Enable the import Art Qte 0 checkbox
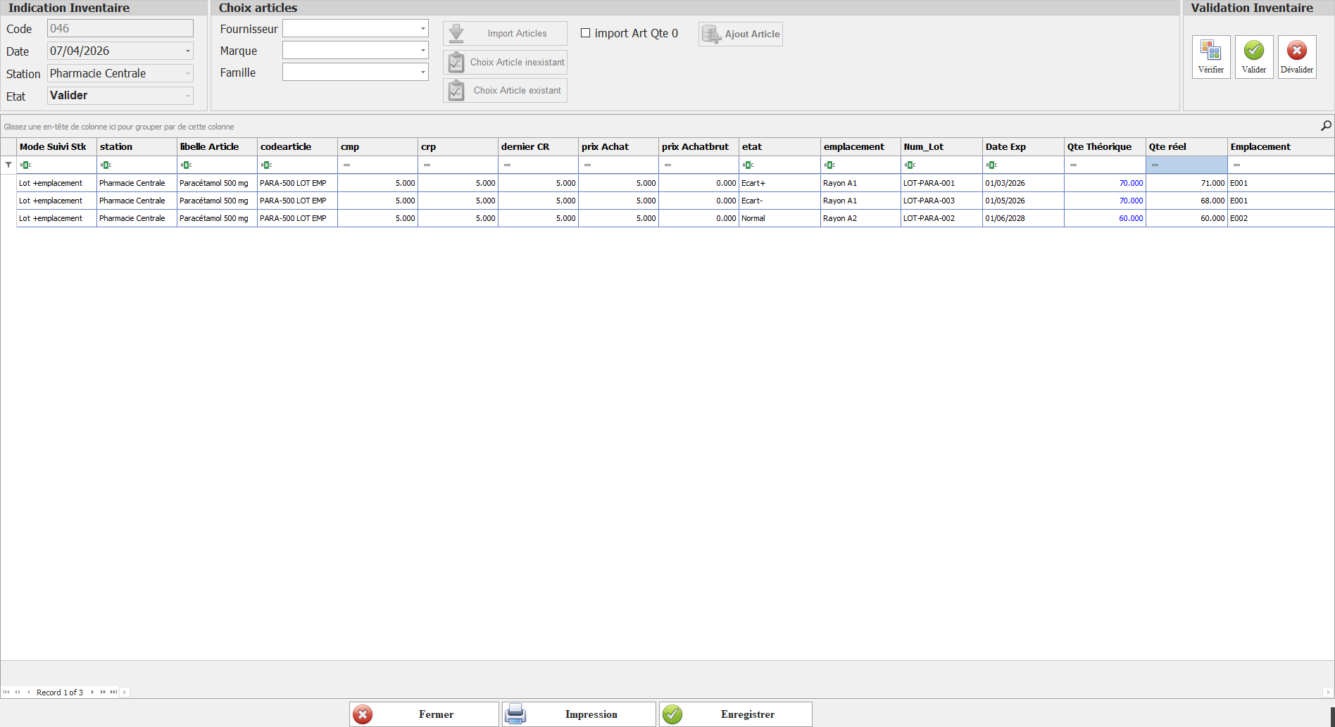The height and width of the screenshot is (727, 1335). click(585, 33)
